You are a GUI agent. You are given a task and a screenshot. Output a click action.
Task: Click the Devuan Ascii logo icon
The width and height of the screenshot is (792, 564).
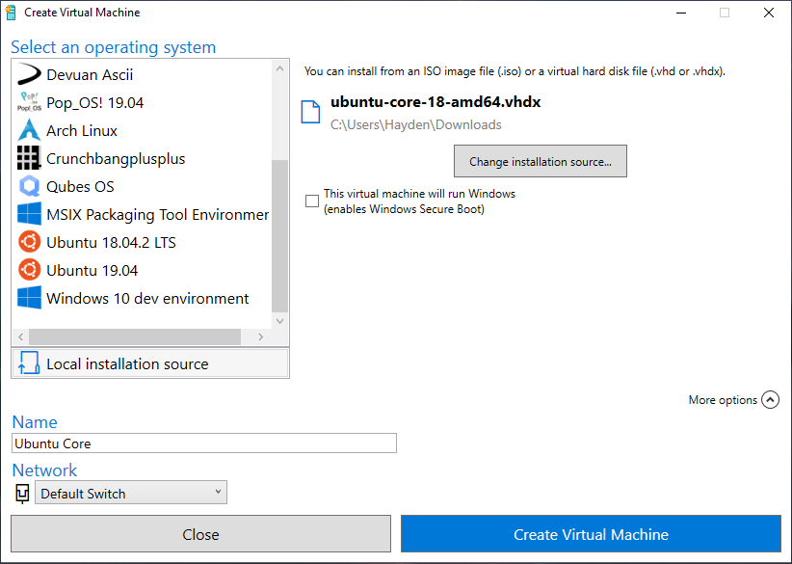[29, 74]
